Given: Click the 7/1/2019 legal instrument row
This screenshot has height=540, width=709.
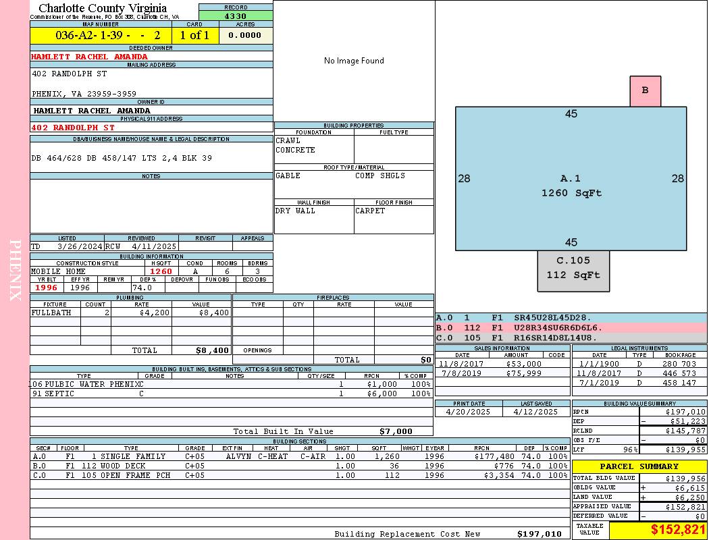Looking at the screenshot, I should [x=638, y=383].
